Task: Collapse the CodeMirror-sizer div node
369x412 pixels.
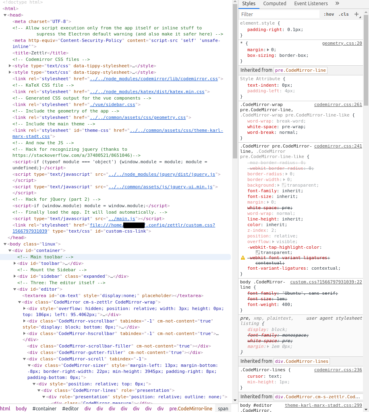Action: click(x=29, y=366)
